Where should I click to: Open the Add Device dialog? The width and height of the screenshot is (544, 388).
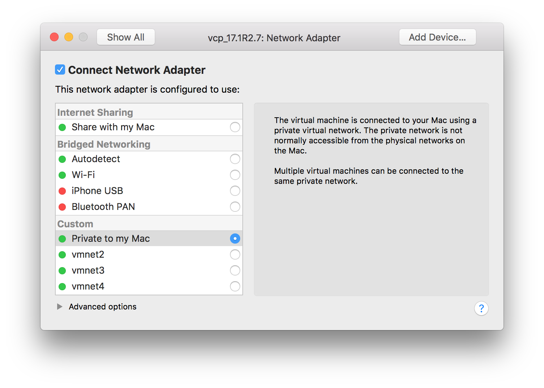click(x=437, y=37)
